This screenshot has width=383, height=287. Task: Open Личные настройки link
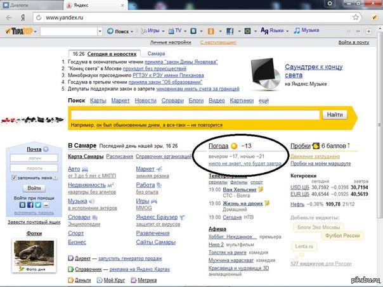point(171,42)
